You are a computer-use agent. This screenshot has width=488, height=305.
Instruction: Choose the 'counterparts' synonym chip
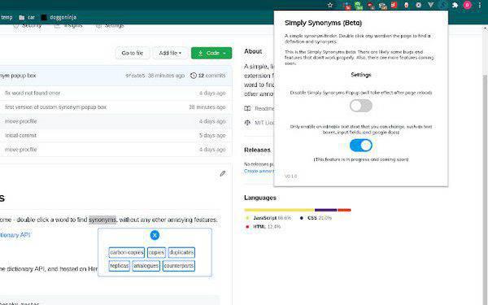[179, 266]
